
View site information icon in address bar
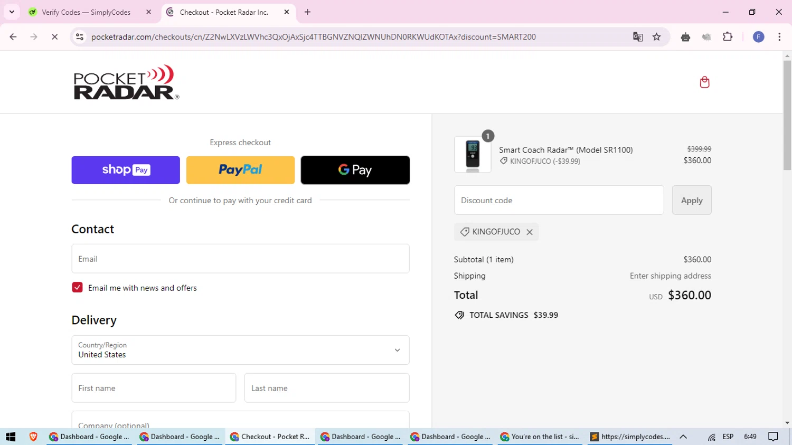(80, 37)
